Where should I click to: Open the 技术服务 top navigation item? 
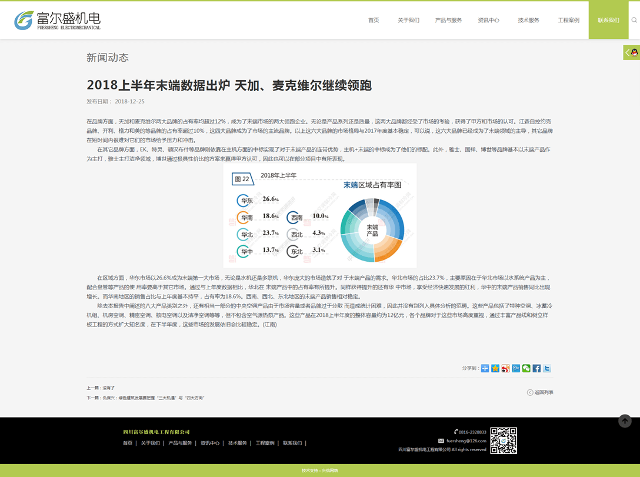coord(529,20)
